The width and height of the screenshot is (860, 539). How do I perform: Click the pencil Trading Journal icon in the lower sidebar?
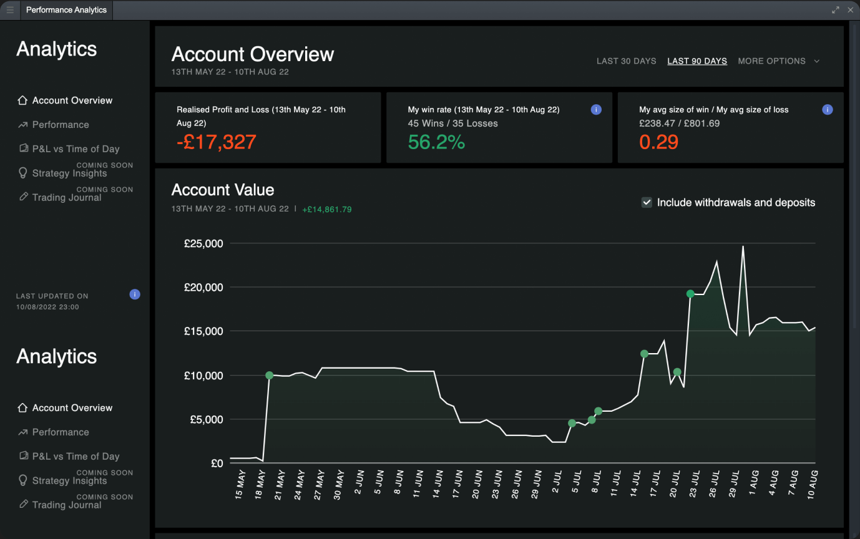pyautogui.click(x=23, y=504)
